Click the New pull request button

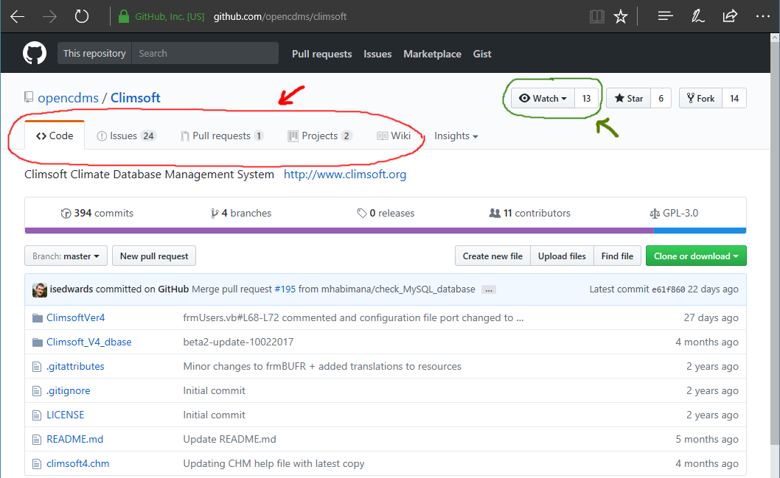tap(153, 256)
